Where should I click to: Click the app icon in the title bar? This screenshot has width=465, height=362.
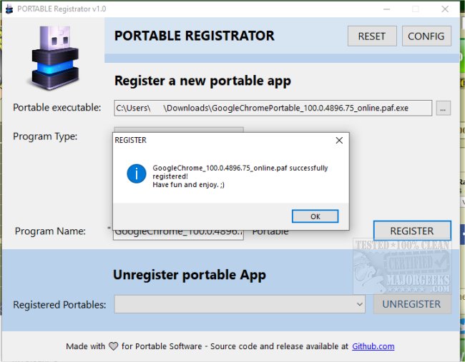pyautogui.click(x=9, y=9)
